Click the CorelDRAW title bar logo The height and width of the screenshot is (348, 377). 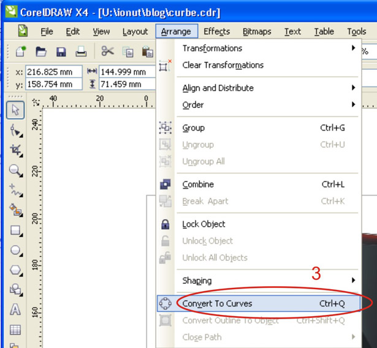pyautogui.click(x=11, y=12)
